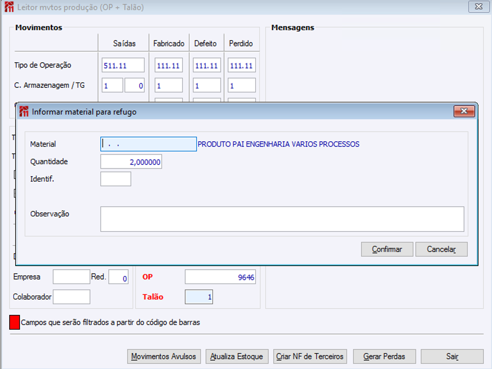This screenshot has width=492, height=369.
Task: Confirm the refugo material with Confirmar
Action: [387, 249]
